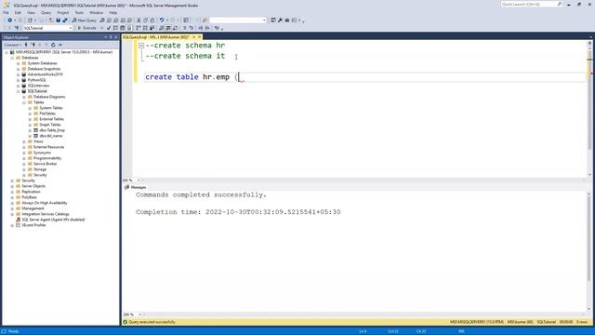
Task: Enable Results to File mode
Action: click(x=175, y=28)
